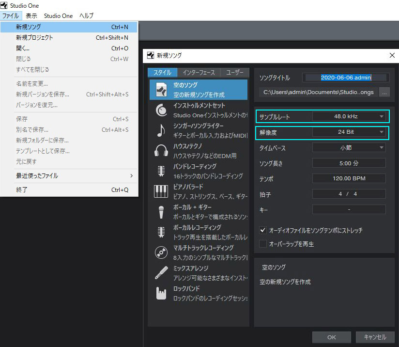The width and height of the screenshot is (399, 347).
Task: Choose 新規ソング from the file menu
Action: [x=69, y=27]
